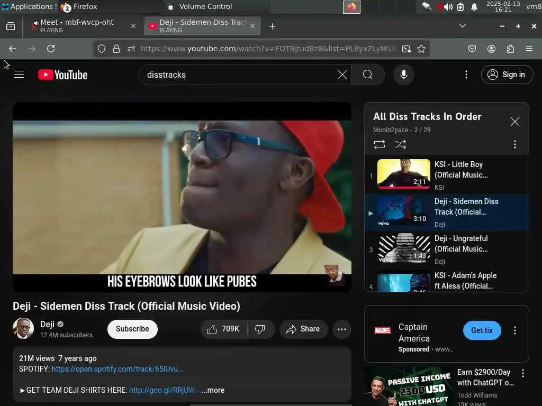Share the video

[303, 329]
